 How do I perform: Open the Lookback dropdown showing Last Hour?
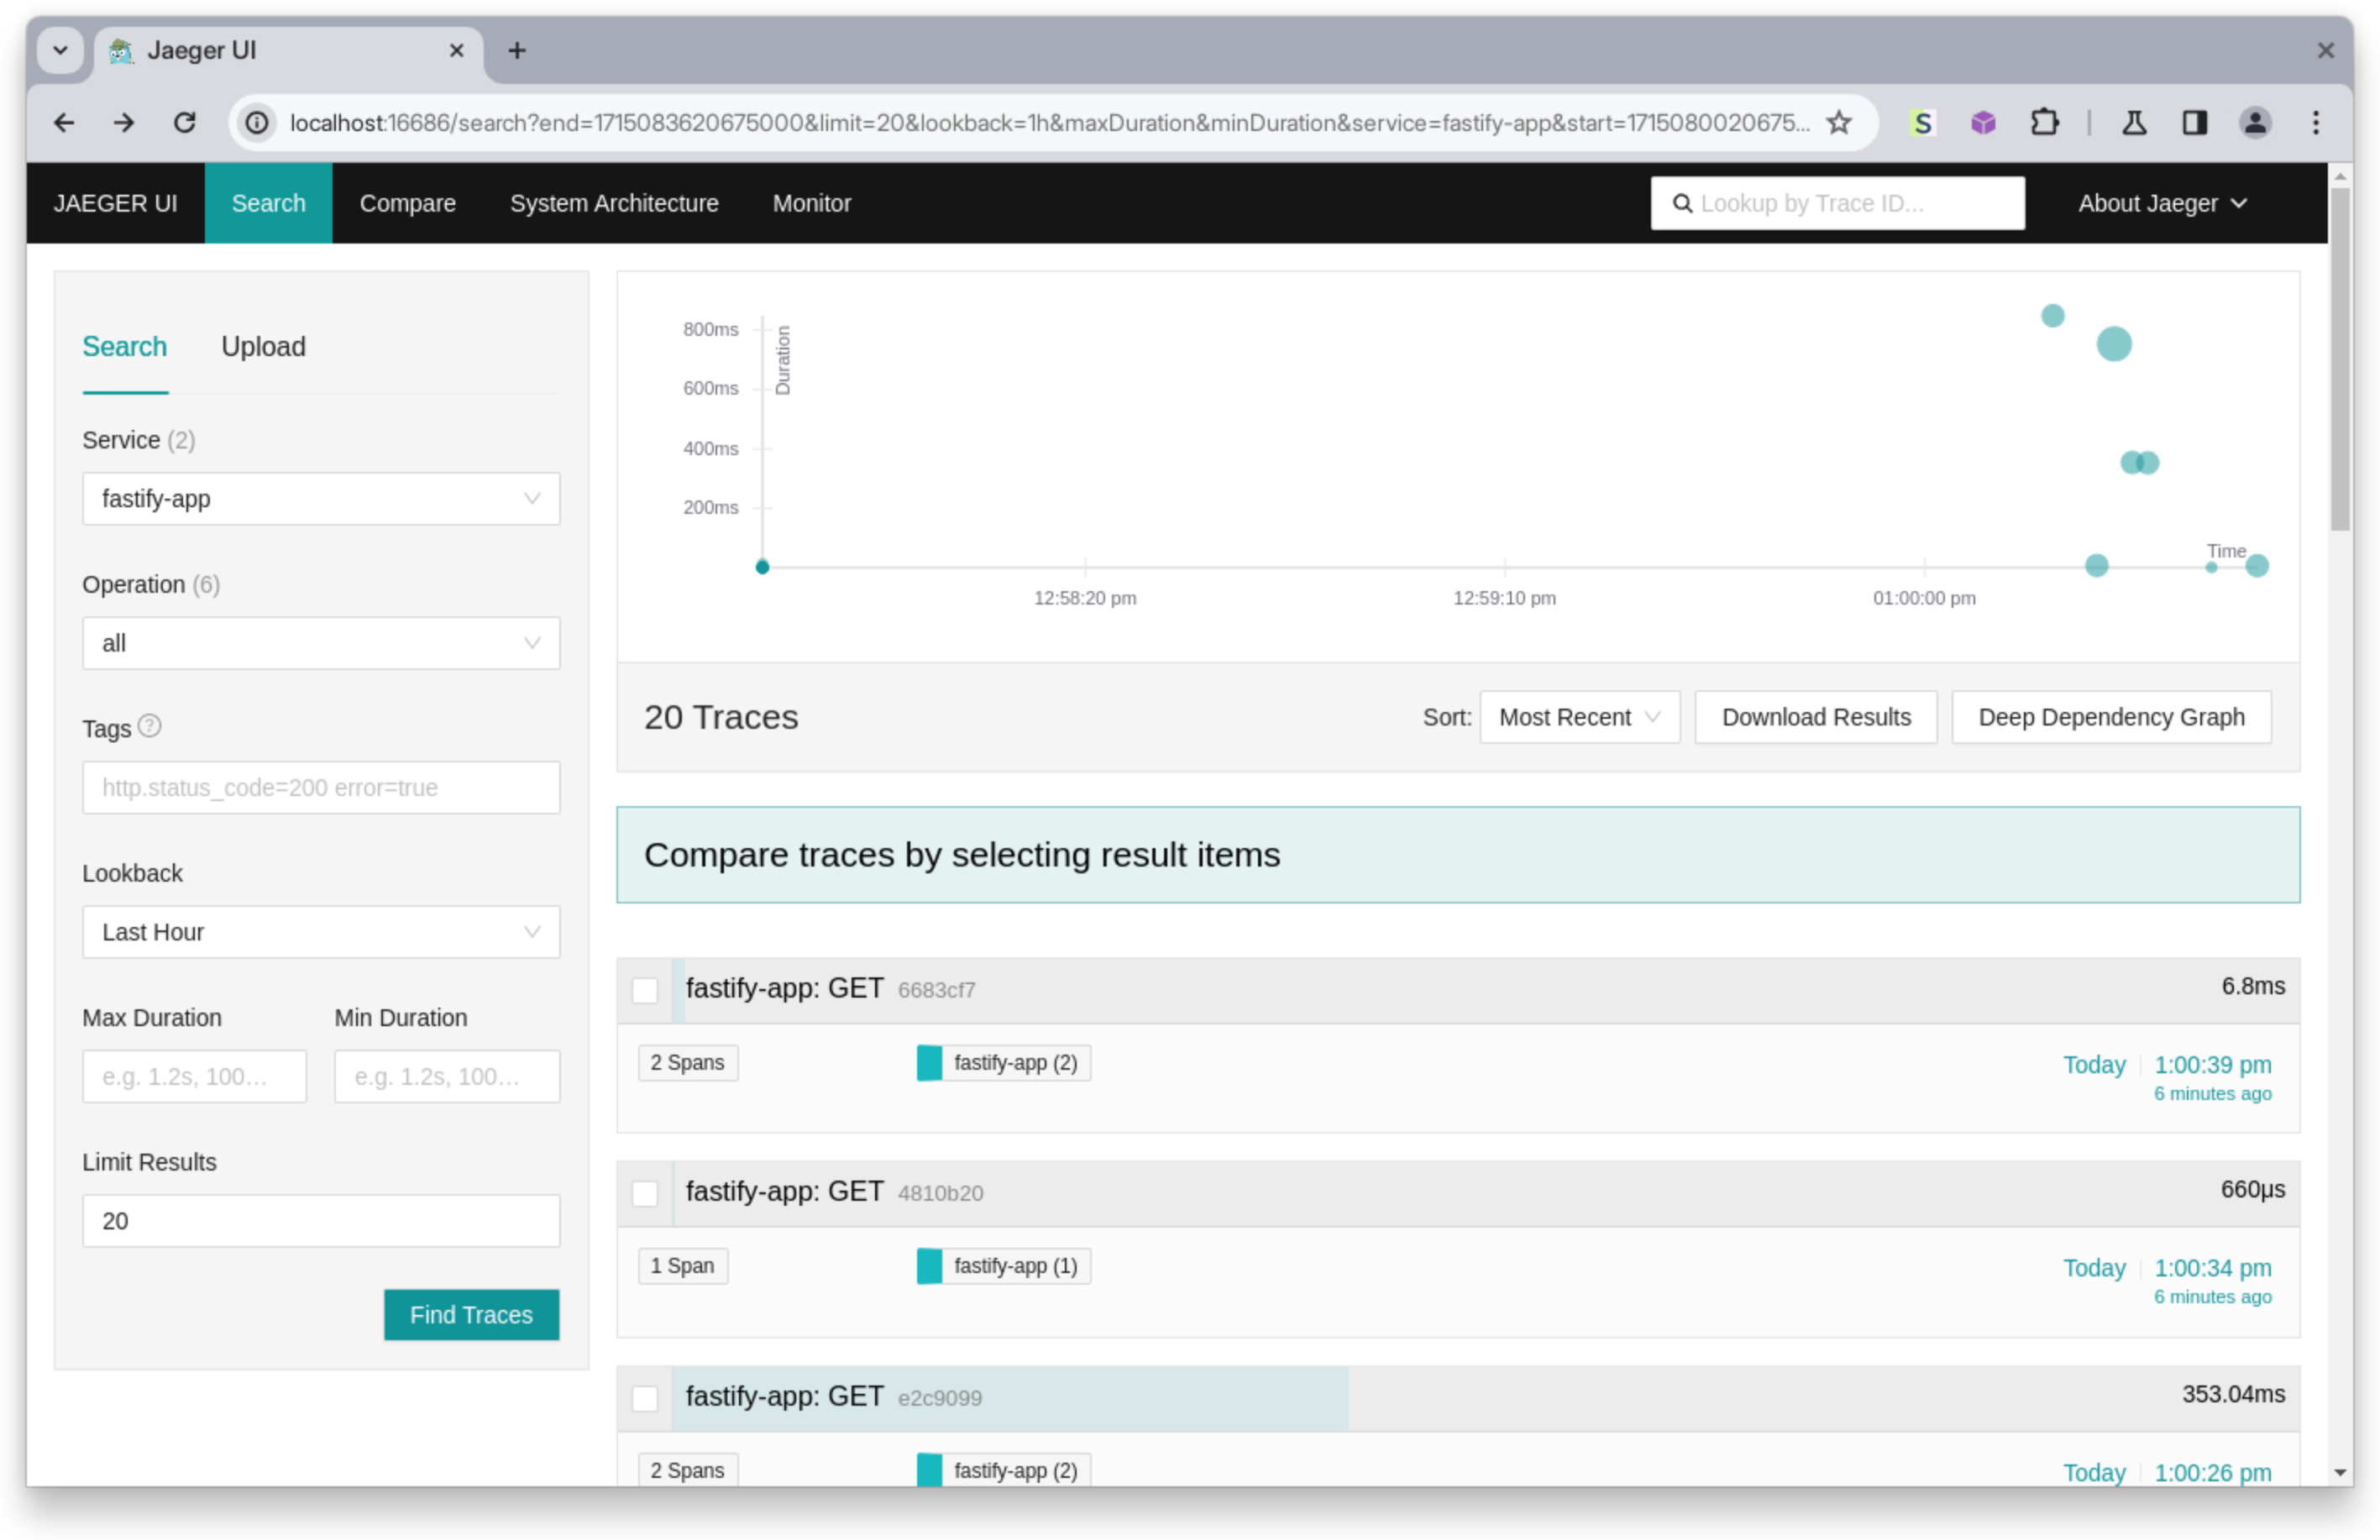(x=321, y=932)
